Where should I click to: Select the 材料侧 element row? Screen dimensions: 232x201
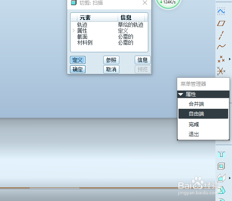[x=109, y=42]
